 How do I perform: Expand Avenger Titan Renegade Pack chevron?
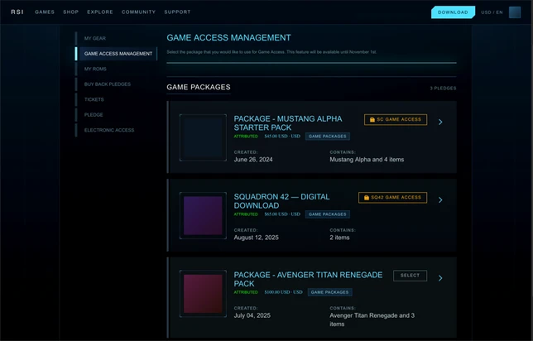pyautogui.click(x=440, y=278)
